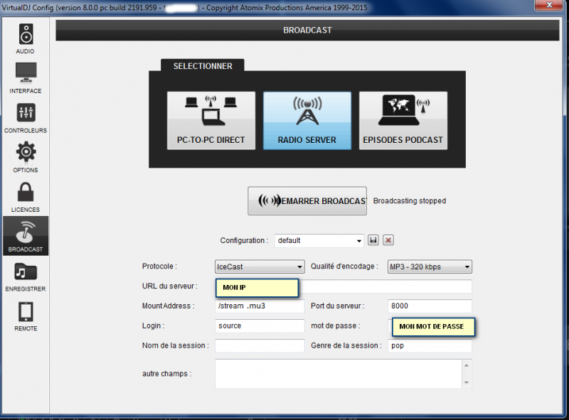The image size is (569, 420).
Task: Click the Port du serveur field
Action: tap(430, 306)
